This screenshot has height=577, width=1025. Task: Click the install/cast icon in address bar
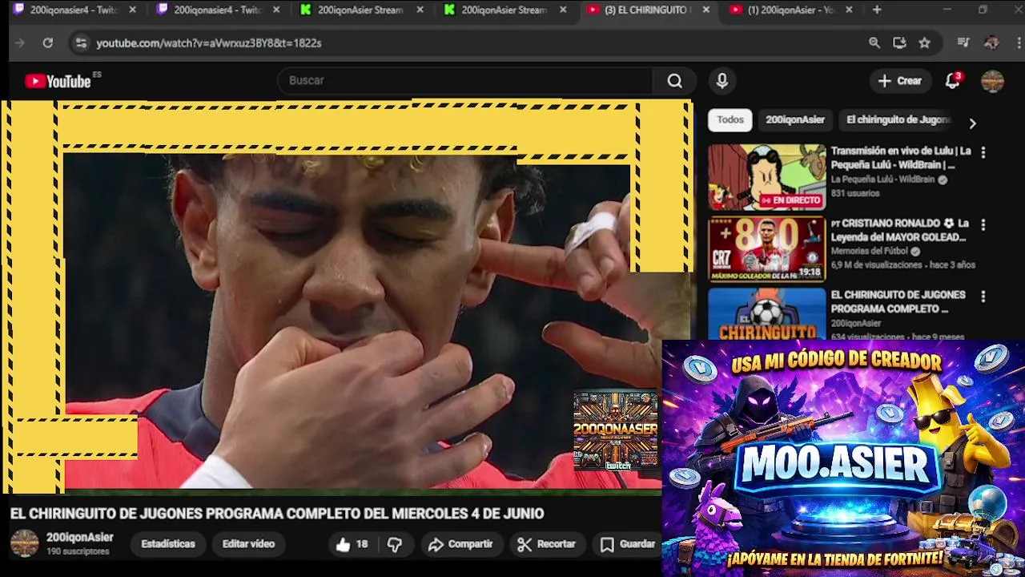tap(899, 43)
